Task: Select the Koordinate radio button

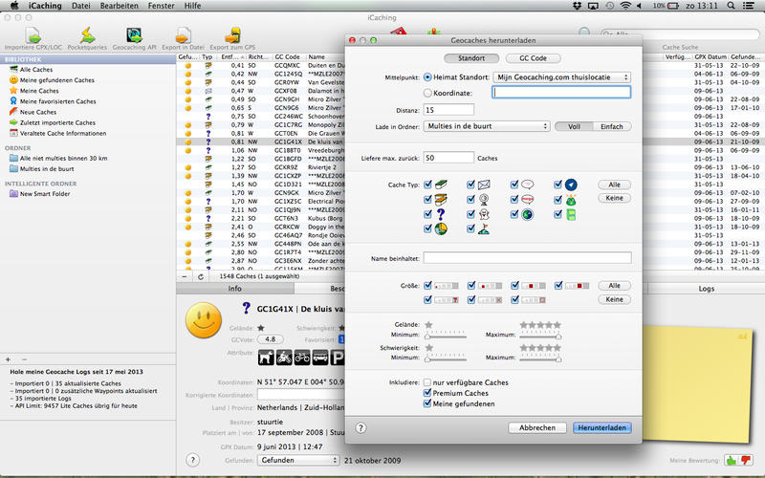Action: [427, 93]
